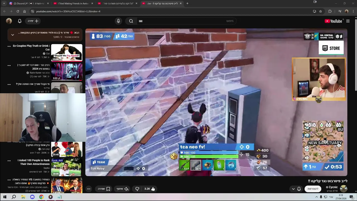The width and height of the screenshot is (357, 201).
Task: Open File Explorer from the taskbar
Action: coord(23,197)
